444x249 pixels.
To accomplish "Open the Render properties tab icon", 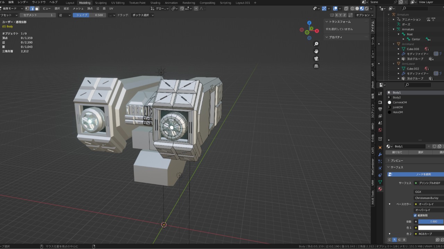I will tap(380, 102).
